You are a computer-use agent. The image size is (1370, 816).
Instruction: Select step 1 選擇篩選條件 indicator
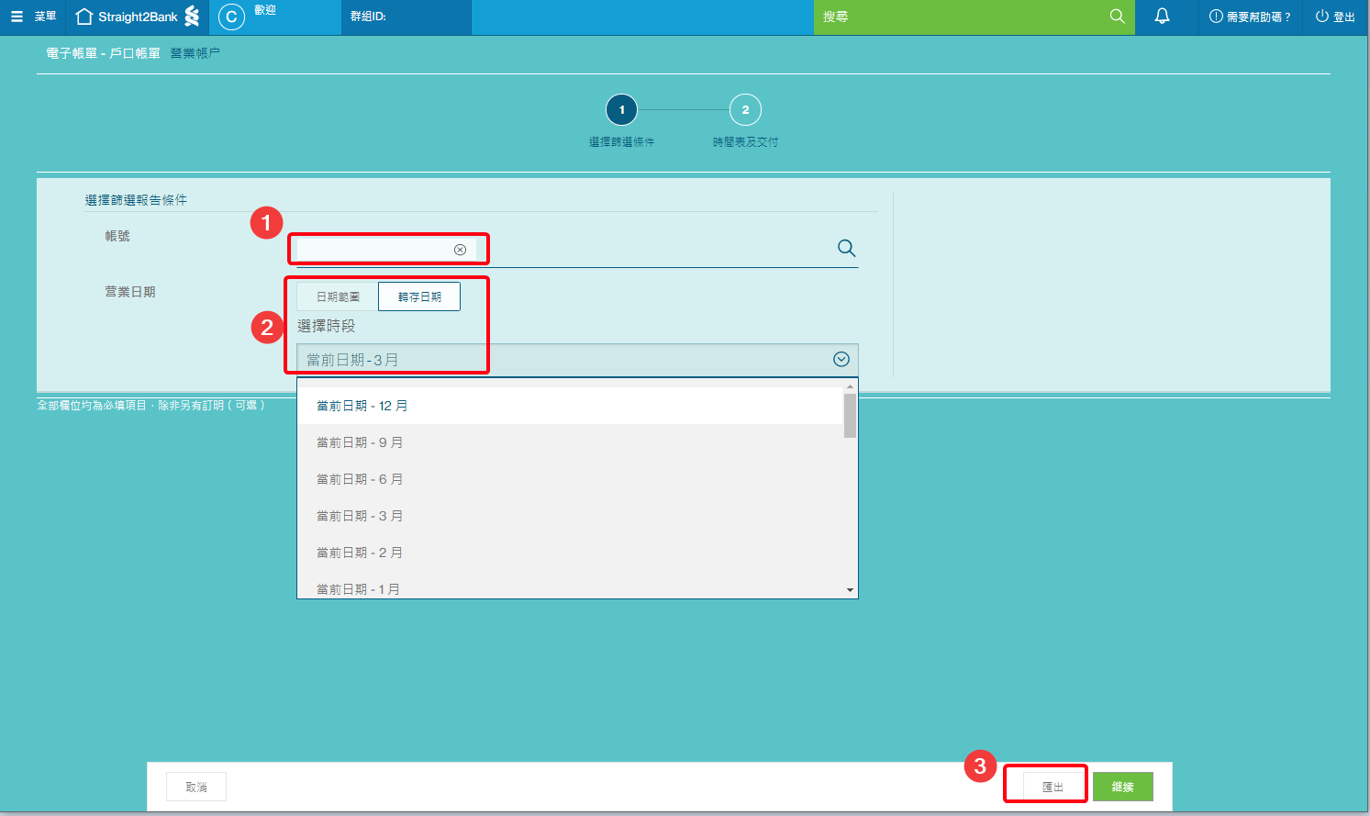coord(621,110)
